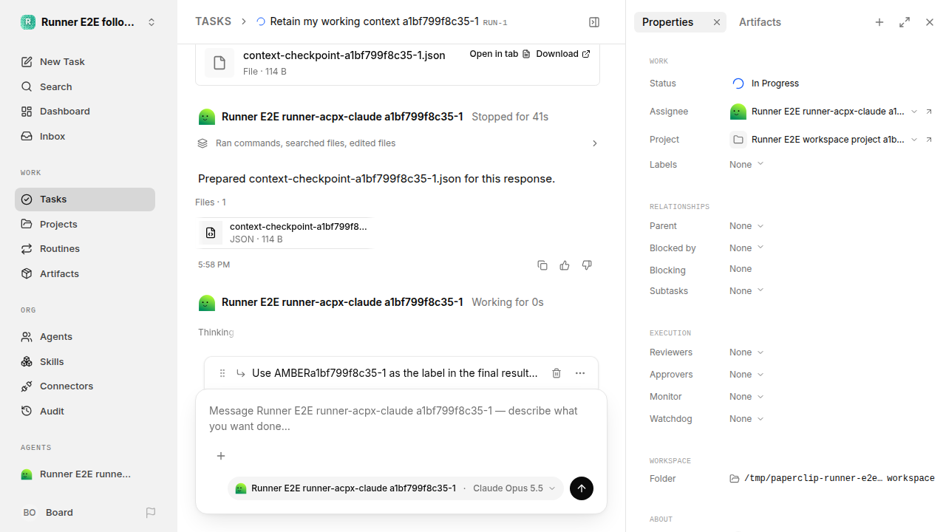Give thumbs up to the response
The height and width of the screenshot is (532, 946).
(x=565, y=265)
